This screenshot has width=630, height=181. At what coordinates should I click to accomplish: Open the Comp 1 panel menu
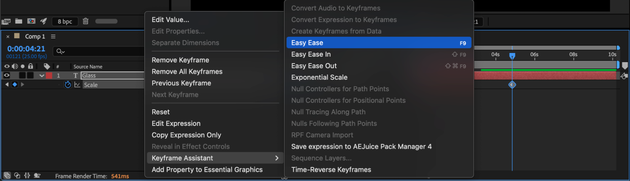[53, 36]
